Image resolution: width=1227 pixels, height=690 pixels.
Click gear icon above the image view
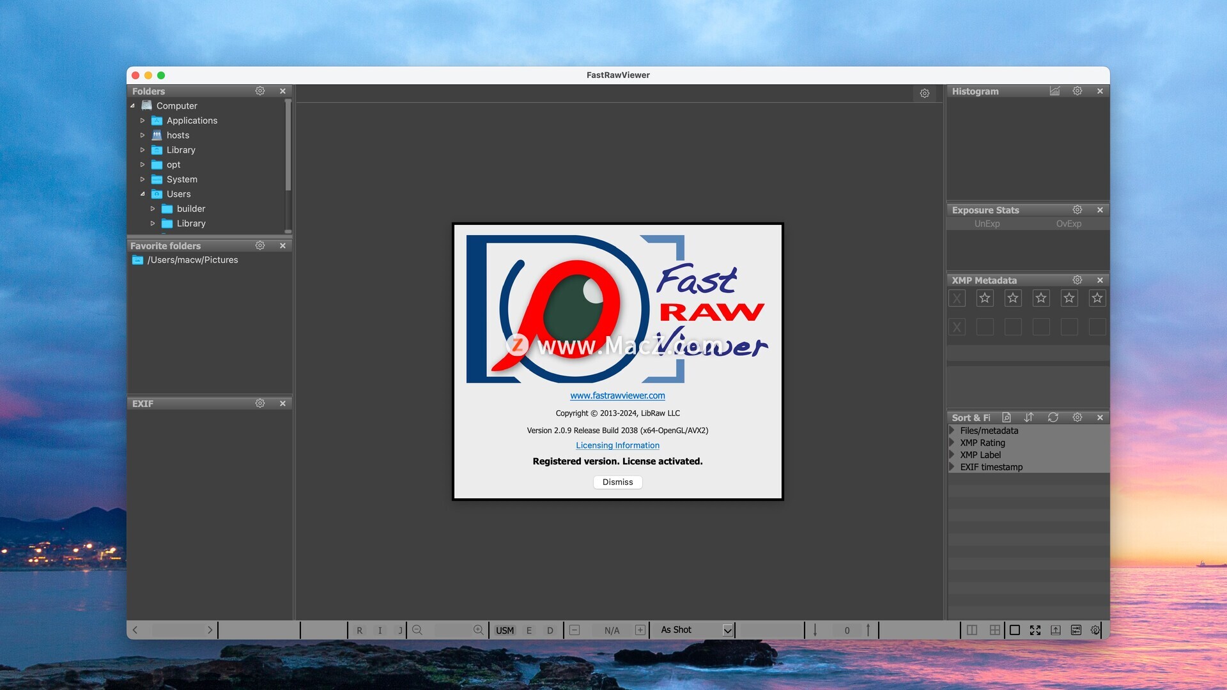click(x=925, y=93)
